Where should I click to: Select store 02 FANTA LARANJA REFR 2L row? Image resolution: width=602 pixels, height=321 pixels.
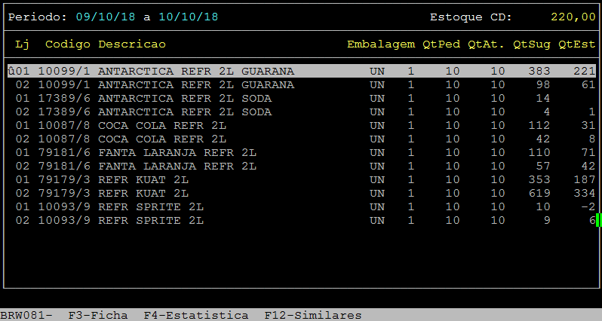coord(302,166)
